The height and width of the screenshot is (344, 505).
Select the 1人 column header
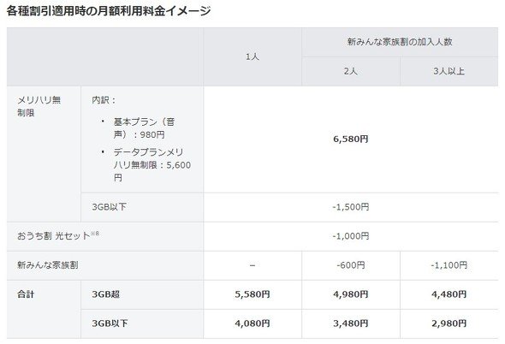click(253, 56)
